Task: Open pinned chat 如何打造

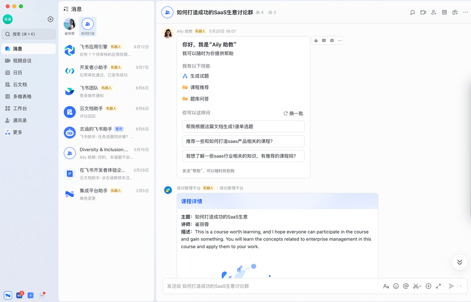Action: (x=88, y=26)
